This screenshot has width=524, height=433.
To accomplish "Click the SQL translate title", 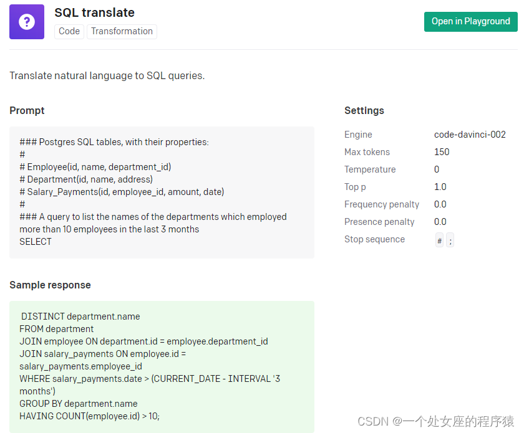I will (x=94, y=12).
